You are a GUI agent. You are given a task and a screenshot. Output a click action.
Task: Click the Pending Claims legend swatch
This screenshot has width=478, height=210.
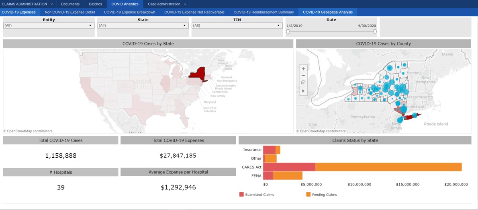pyautogui.click(x=308, y=194)
